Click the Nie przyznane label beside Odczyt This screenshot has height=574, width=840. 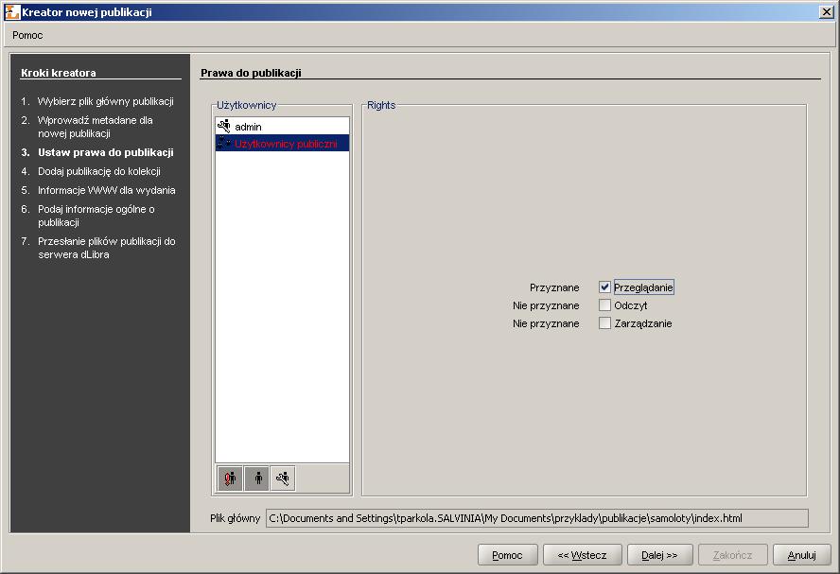tap(546, 305)
